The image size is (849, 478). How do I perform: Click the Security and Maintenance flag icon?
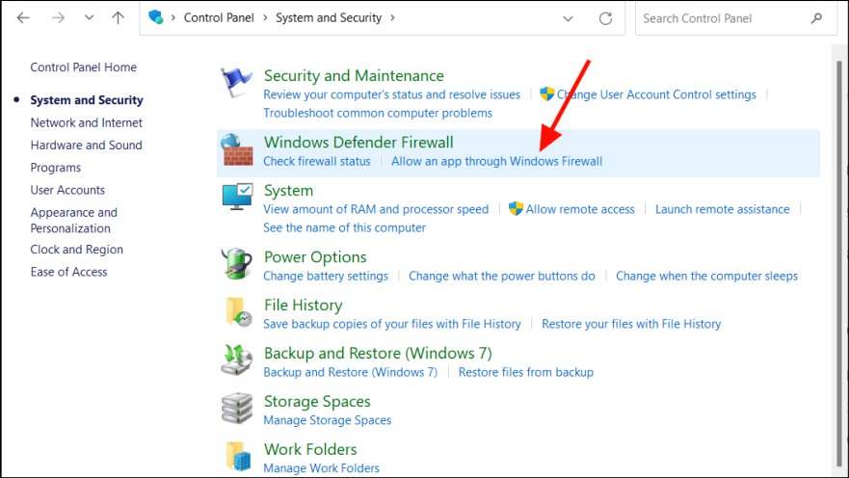coord(236,85)
